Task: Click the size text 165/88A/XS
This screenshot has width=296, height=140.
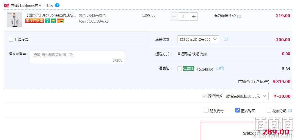Action: [x=99, y=21]
